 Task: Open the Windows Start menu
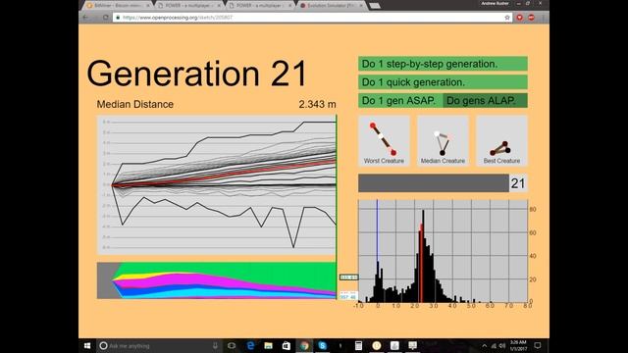pyautogui.click(x=87, y=345)
